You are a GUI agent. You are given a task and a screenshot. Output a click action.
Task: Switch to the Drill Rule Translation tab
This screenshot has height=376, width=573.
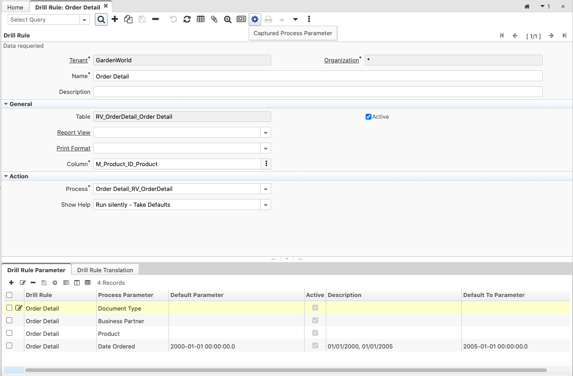click(105, 270)
